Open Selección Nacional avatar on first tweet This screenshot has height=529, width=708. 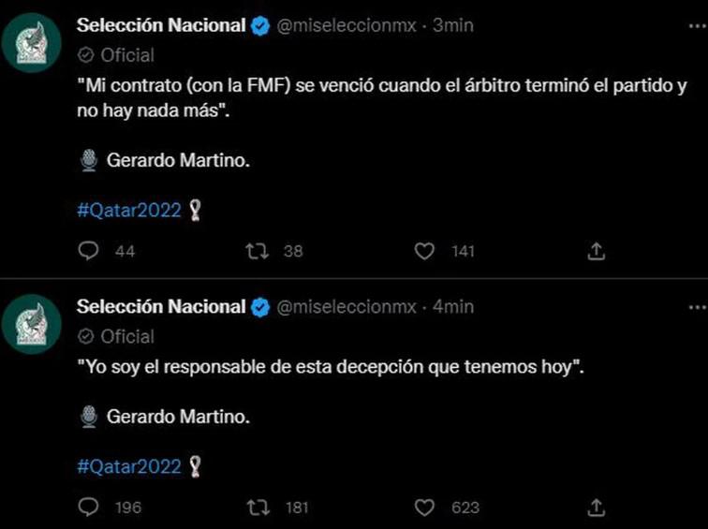tap(31, 43)
